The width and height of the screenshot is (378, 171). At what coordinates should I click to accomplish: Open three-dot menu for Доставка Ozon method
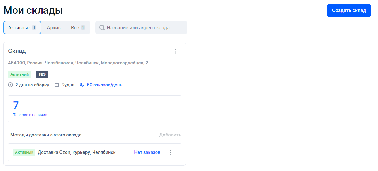[x=171, y=152]
